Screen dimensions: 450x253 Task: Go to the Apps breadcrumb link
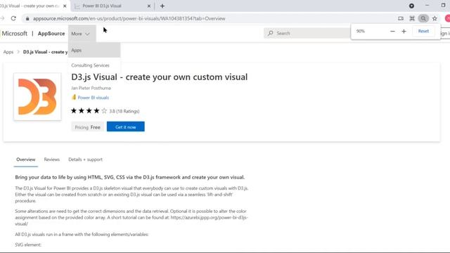(8, 52)
